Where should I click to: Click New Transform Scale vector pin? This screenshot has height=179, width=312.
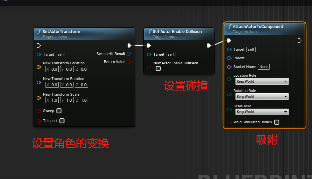click(x=39, y=98)
